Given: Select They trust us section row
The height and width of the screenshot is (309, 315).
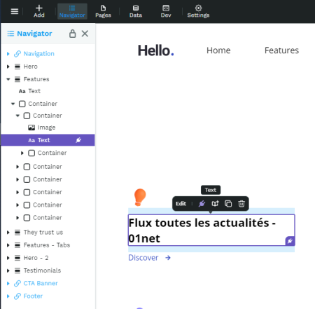Looking at the screenshot, I should click(48, 233).
